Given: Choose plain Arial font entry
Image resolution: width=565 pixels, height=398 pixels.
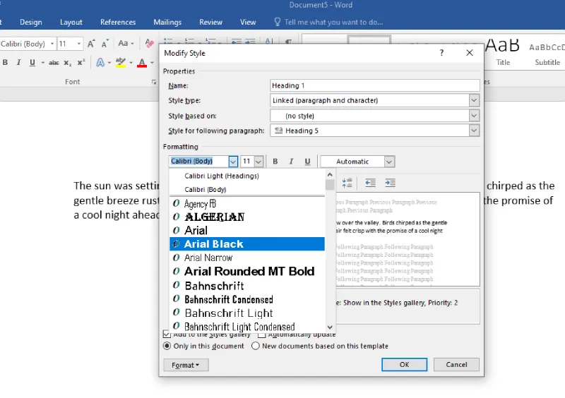Looking at the screenshot, I should click(247, 231).
